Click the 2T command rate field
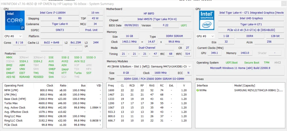 tap(188, 48)
